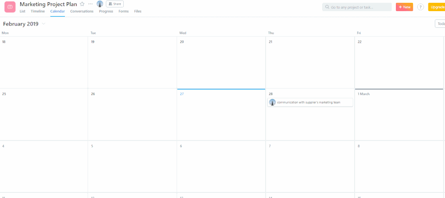The width and height of the screenshot is (445, 198).
Task: Select the day cell numbered 21
Action: pos(310,62)
